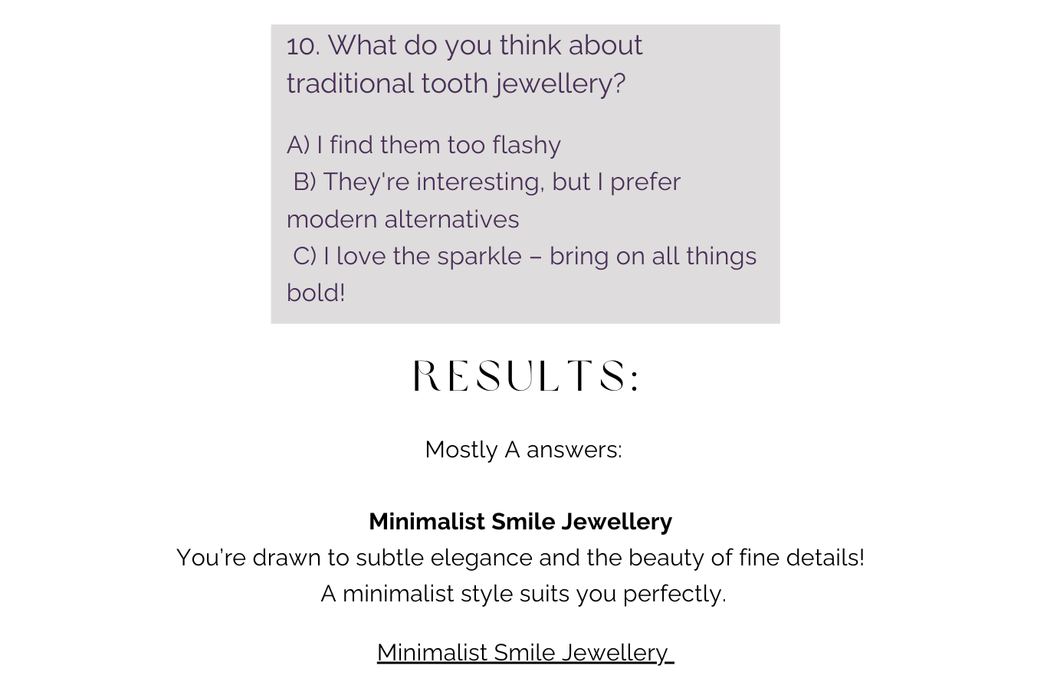This screenshot has height=688, width=1047.
Task: Click the word 'bold!' in answer C
Action: tap(316, 293)
